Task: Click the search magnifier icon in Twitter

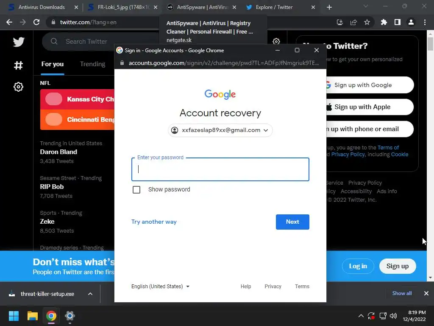Action: [54, 41]
